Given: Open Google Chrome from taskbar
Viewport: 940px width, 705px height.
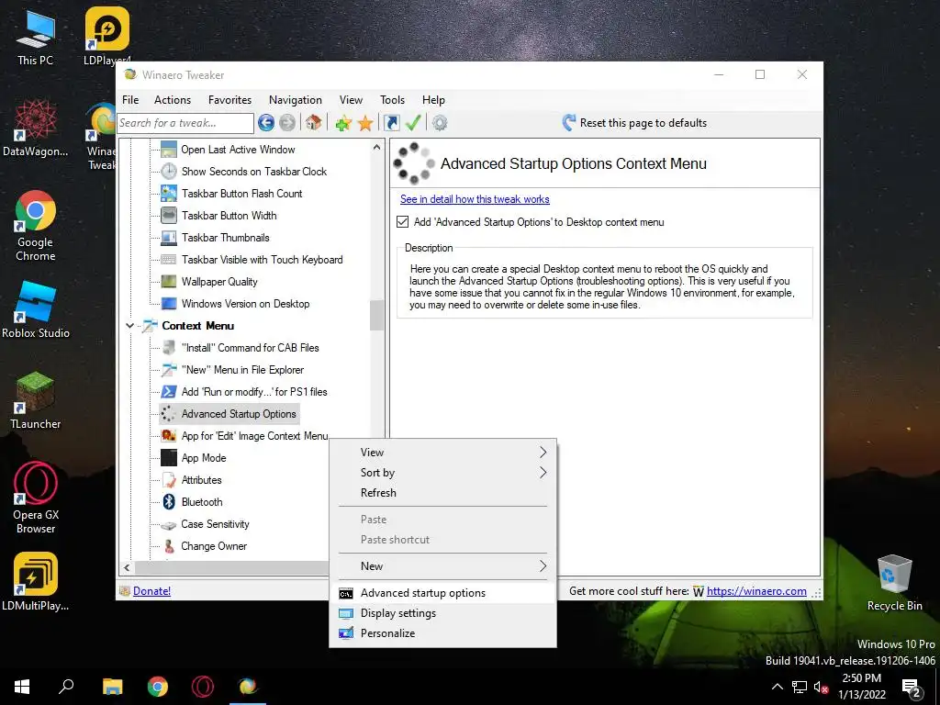Looking at the screenshot, I should point(158,687).
